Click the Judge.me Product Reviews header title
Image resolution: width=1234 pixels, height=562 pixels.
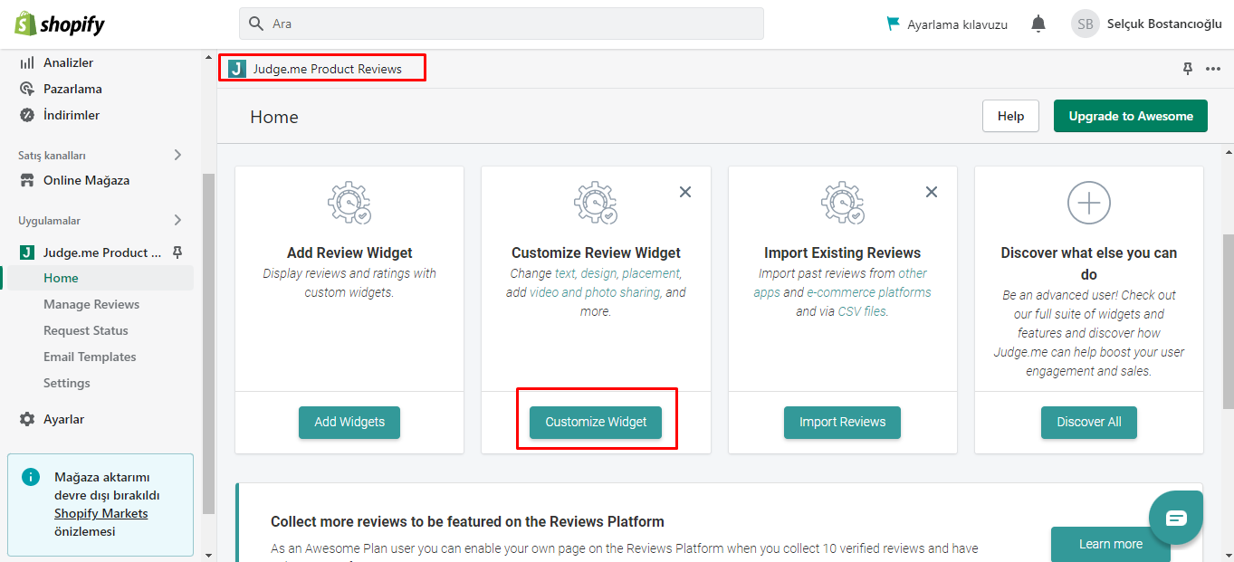(x=327, y=69)
